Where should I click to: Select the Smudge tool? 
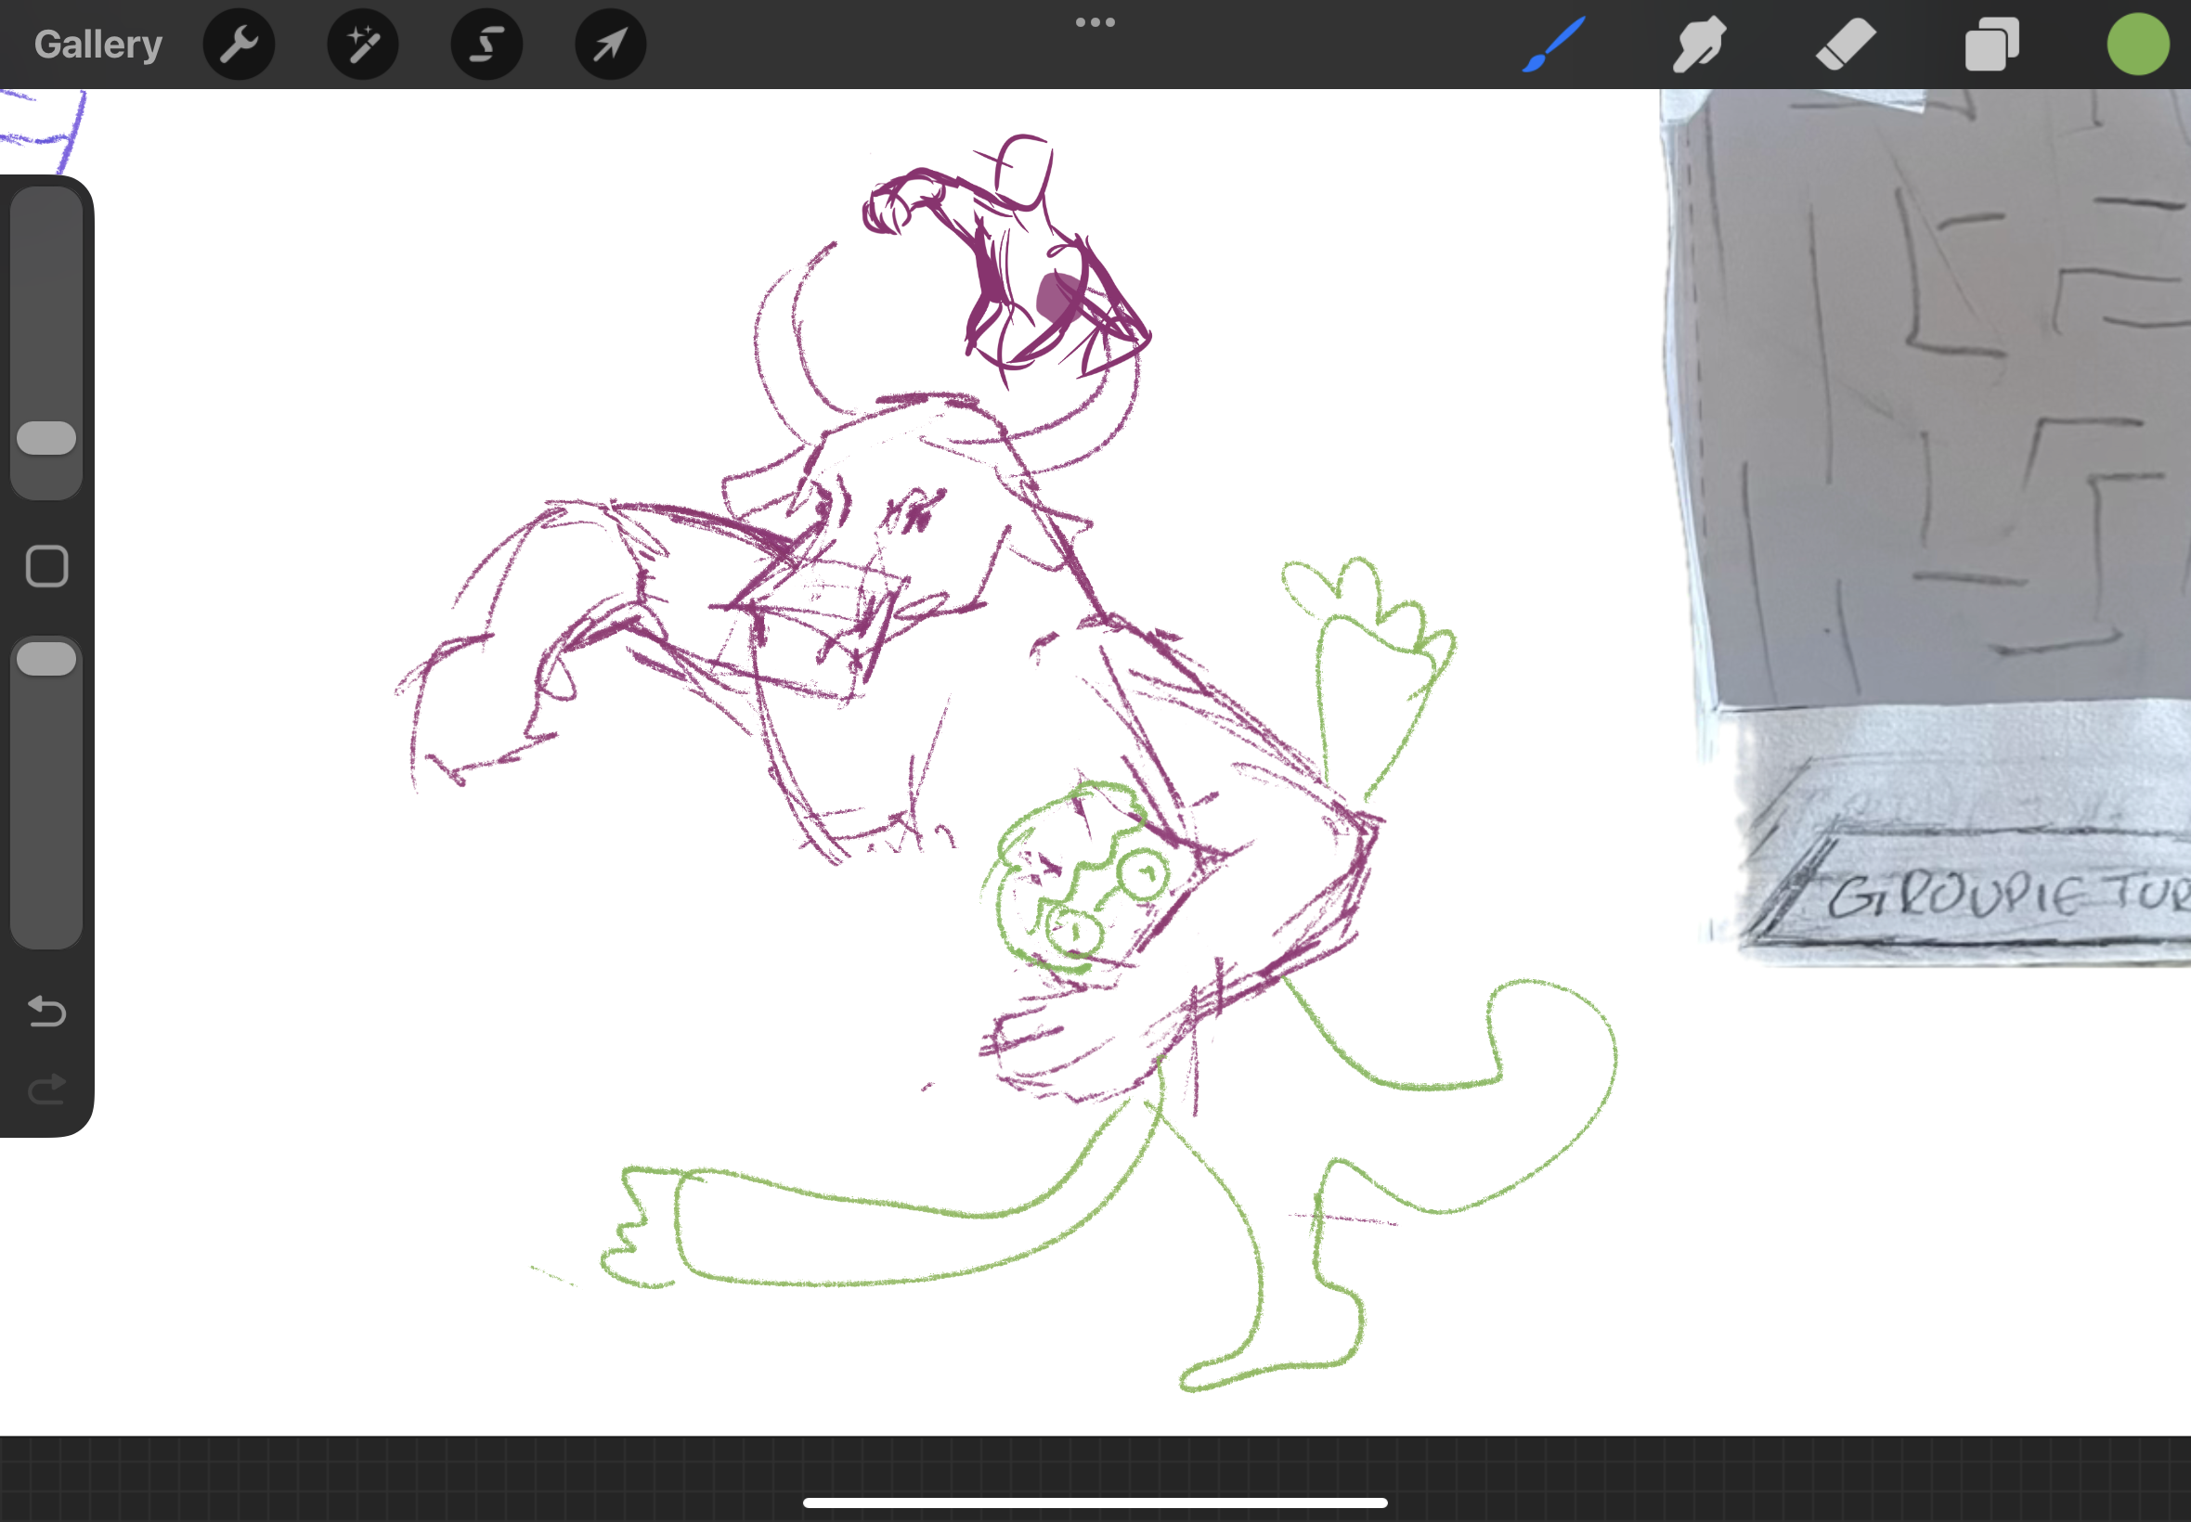pyautogui.click(x=1700, y=44)
